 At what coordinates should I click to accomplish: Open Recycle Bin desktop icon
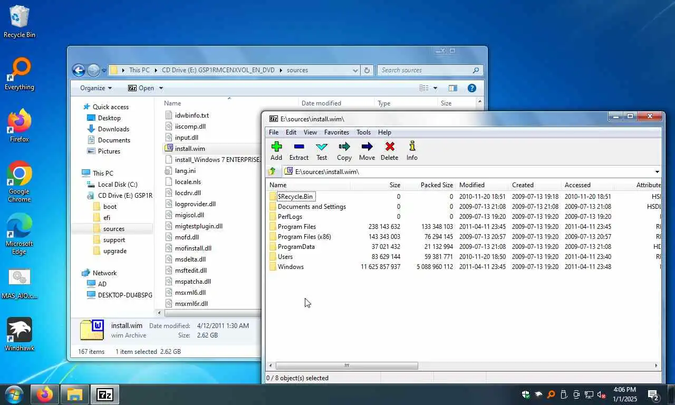[20, 22]
